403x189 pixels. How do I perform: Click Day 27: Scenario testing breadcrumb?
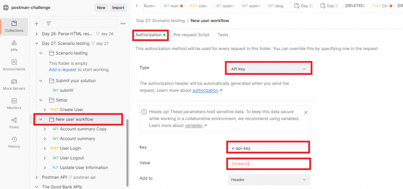[x=161, y=20]
